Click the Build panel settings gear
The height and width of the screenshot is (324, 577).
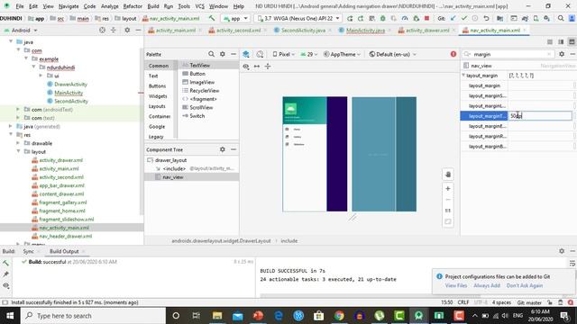(562, 251)
